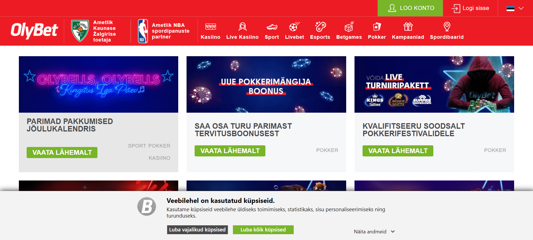Open the Pokker playing cards icon
Screen dimensions: 533x240
(x=377, y=27)
